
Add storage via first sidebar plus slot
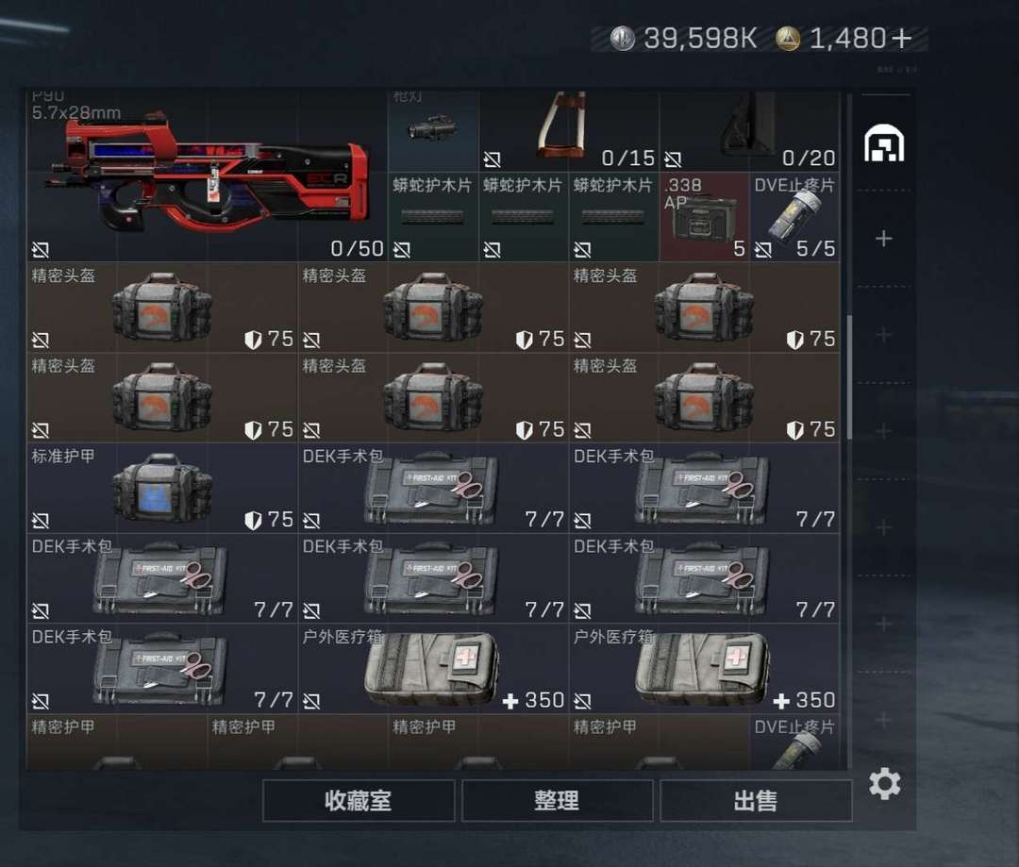pos(884,239)
